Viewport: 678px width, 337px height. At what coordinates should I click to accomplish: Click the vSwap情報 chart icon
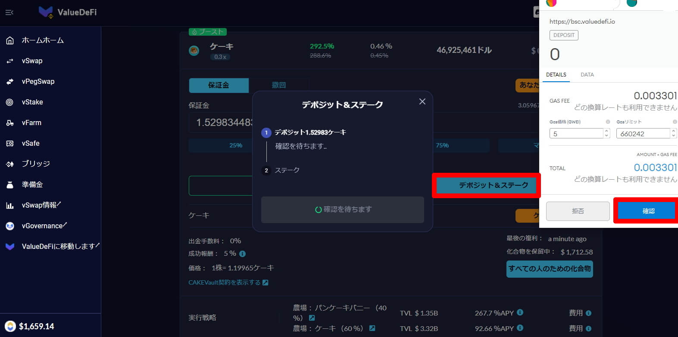[x=10, y=205]
